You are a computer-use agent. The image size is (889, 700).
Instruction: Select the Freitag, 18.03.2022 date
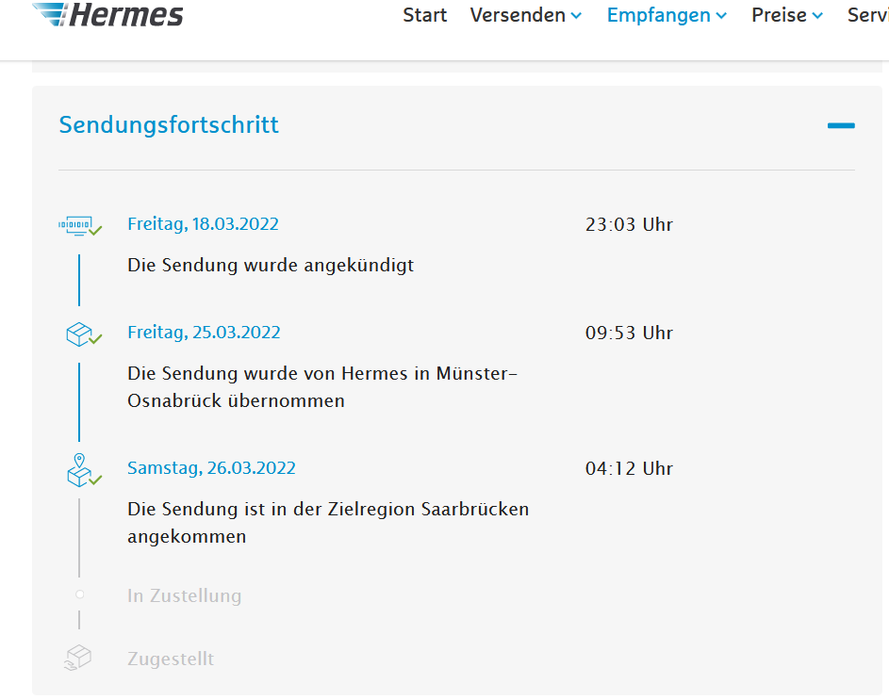[203, 224]
